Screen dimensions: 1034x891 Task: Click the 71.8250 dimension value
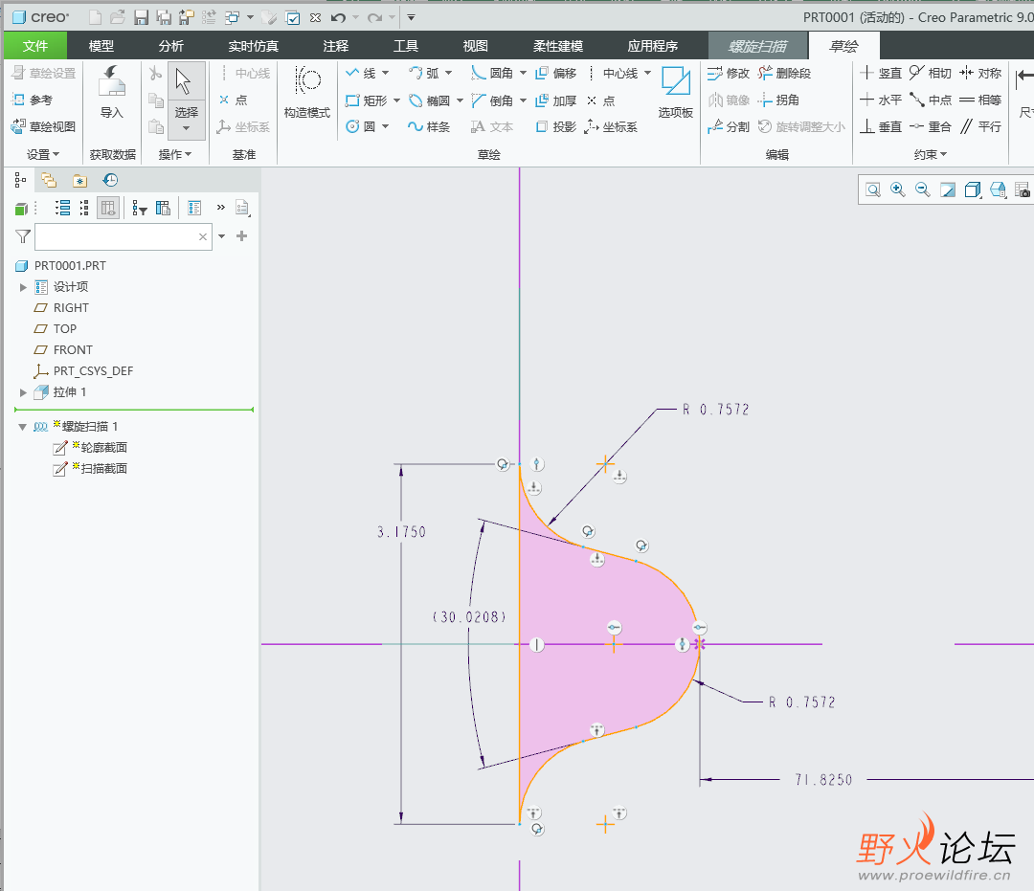(x=823, y=780)
